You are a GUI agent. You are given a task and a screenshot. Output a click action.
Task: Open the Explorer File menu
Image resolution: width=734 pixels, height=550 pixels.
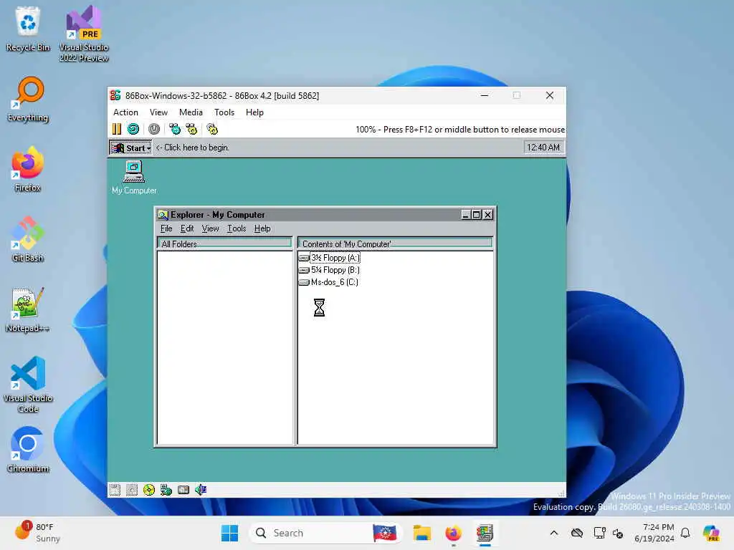[x=166, y=228]
